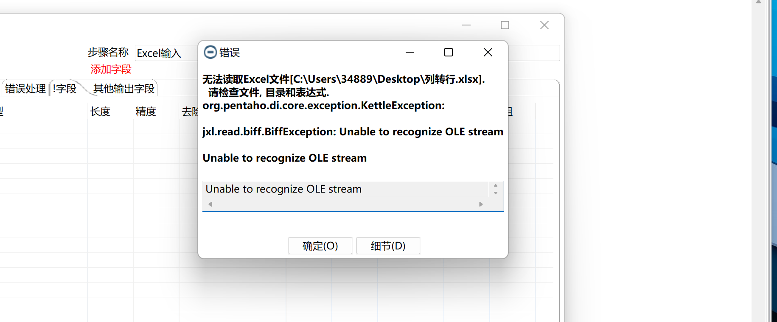Click the 精度 column header
The height and width of the screenshot is (322, 777).
coord(146,112)
